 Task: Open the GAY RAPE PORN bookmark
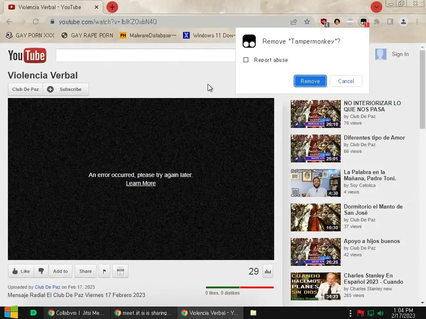87,35
